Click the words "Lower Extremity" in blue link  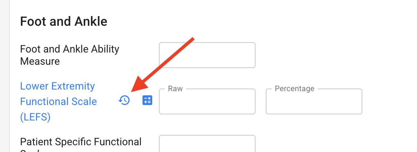click(x=58, y=86)
